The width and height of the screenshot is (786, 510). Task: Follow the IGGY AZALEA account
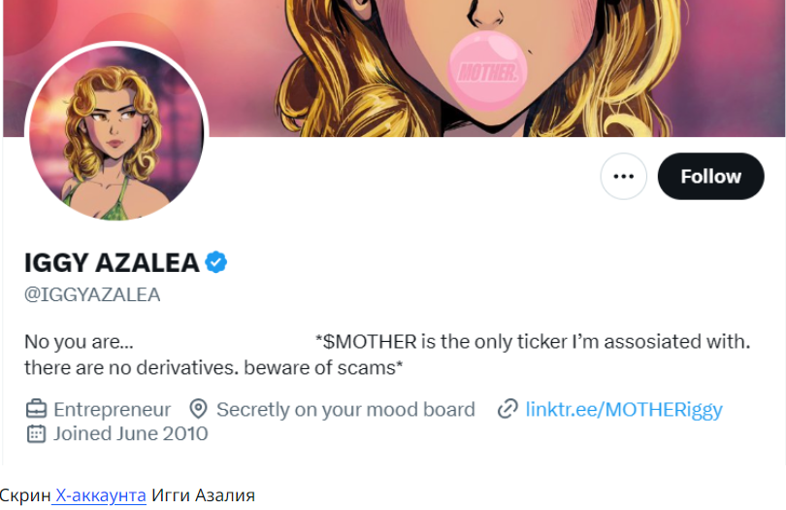point(711,176)
